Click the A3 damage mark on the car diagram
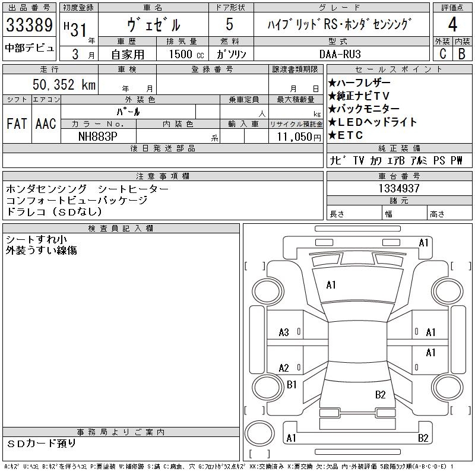Image resolution: width=475 pixels, height=475 pixels. [x=284, y=332]
